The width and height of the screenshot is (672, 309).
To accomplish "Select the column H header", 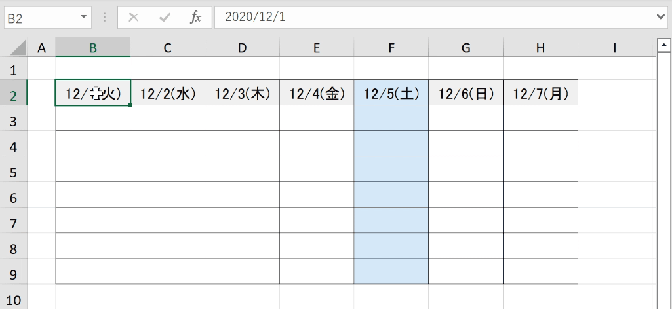I will (540, 48).
